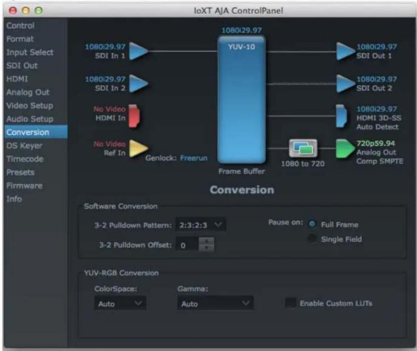
Task: Switch to the SDI Out panel
Action: [22, 66]
